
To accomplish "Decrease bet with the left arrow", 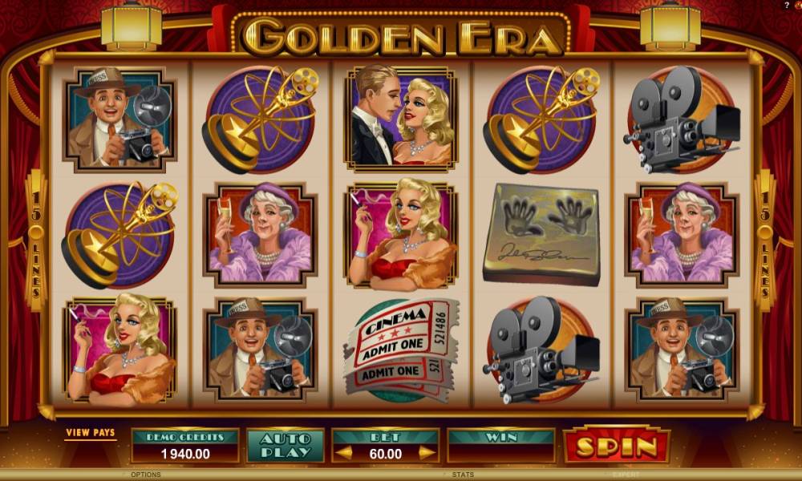I will point(343,453).
